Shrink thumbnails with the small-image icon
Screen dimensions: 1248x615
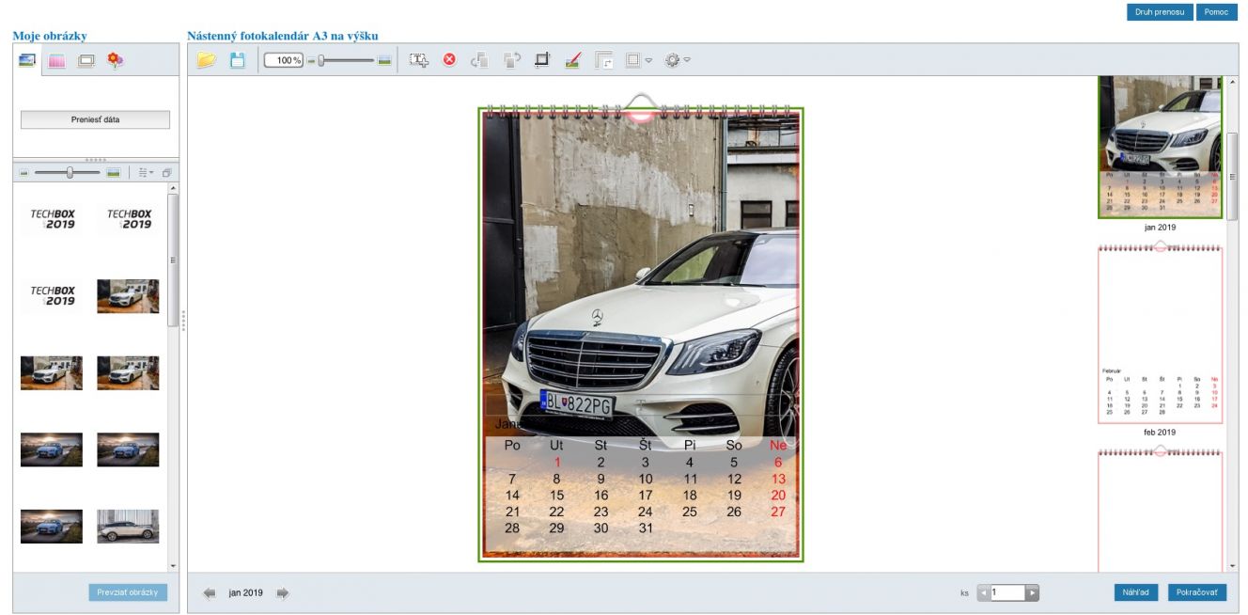[24, 173]
